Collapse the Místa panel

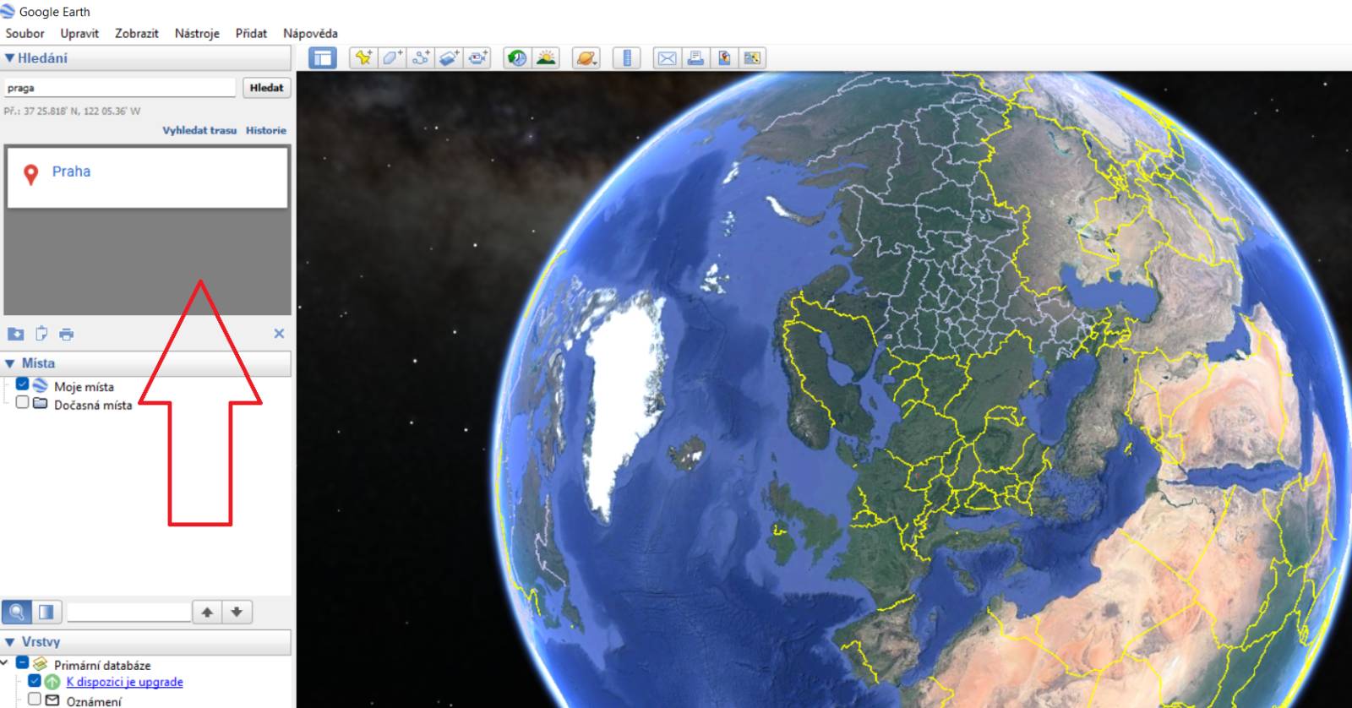(x=10, y=363)
